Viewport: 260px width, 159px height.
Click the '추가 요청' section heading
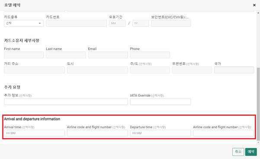point(12,87)
